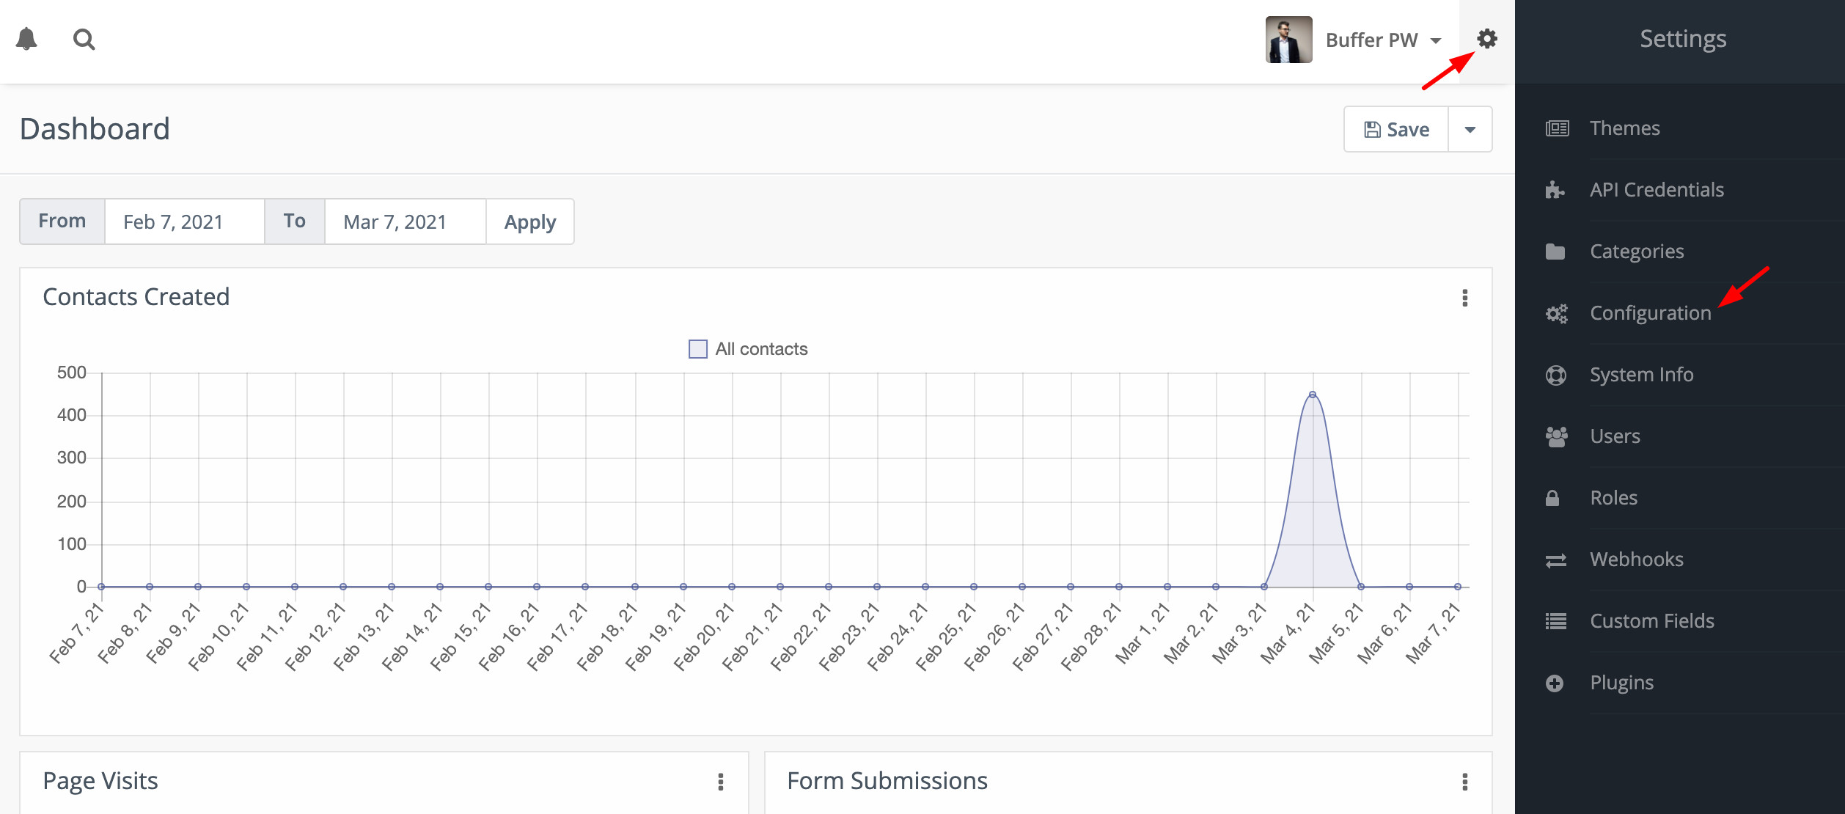1845x814 pixels.
Task: Open search with magnifier icon
Action: click(84, 40)
